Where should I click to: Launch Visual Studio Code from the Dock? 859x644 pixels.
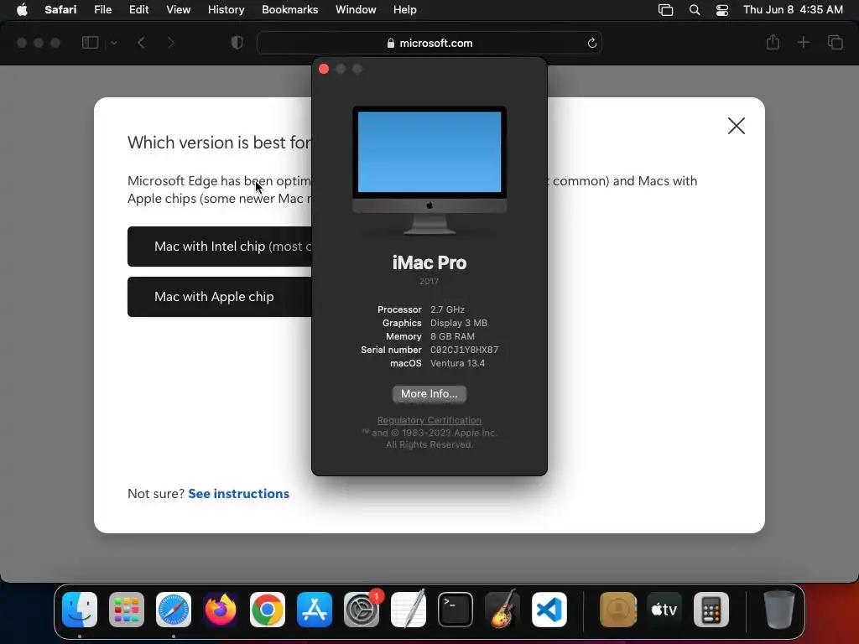(549, 610)
